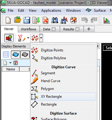Click the XY Rectangle menu icon

pos(35,97)
